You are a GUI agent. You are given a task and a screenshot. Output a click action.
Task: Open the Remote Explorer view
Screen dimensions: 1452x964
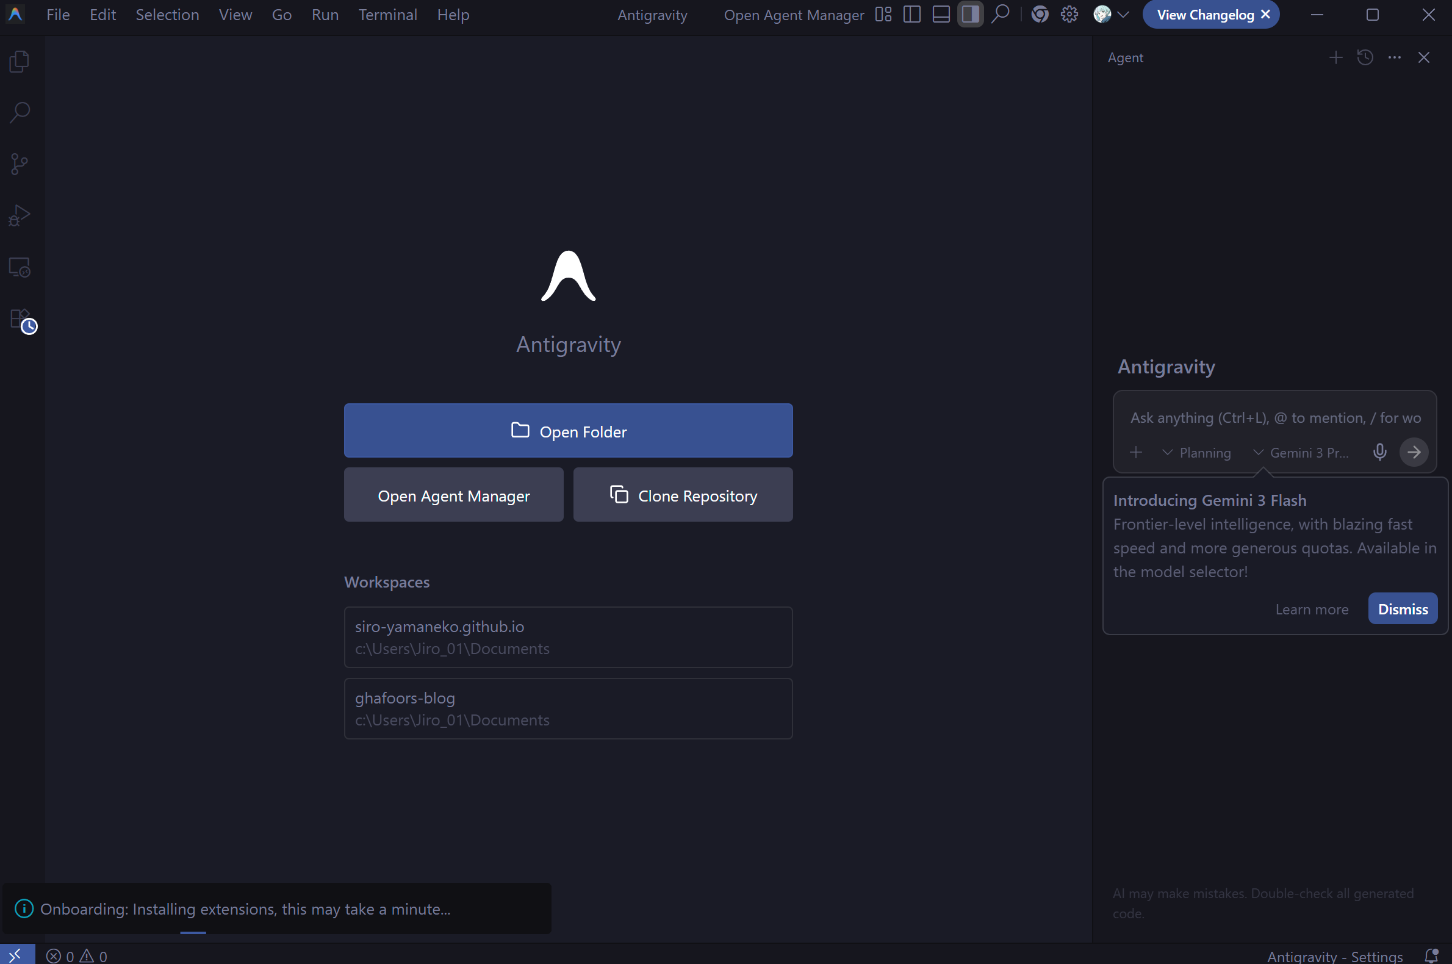tap(20, 267)
